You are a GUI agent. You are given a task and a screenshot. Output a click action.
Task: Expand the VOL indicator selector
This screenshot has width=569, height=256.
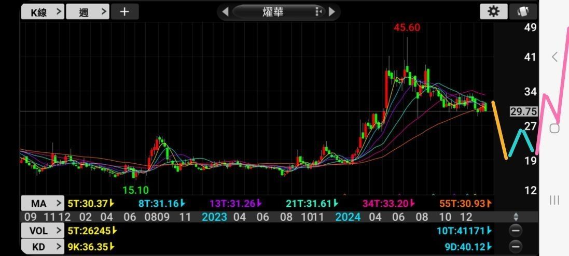pos(43,231)
